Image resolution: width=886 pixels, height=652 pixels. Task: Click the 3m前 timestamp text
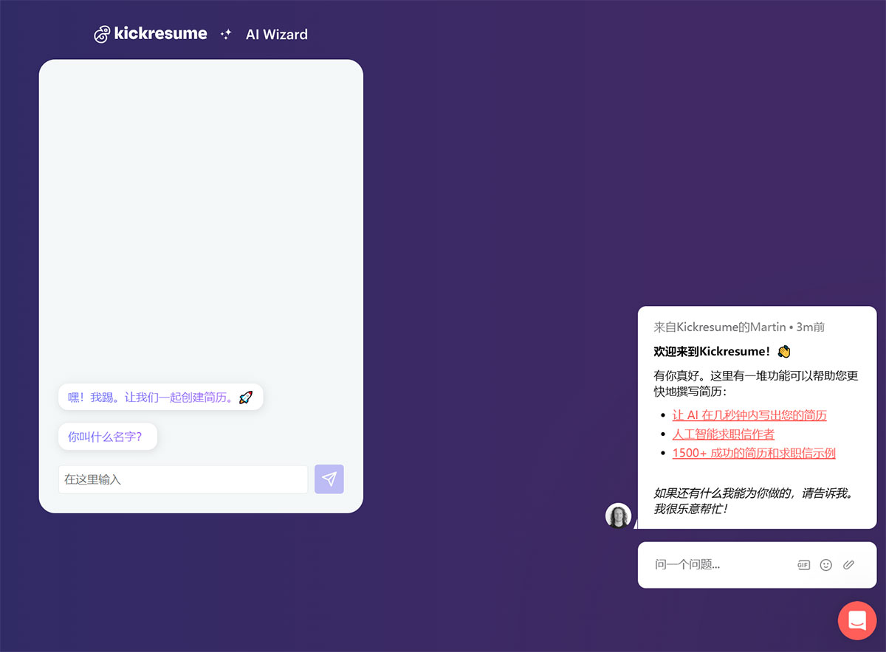809,327
